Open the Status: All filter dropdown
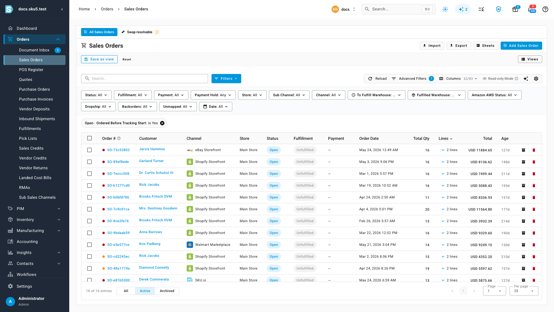554x312 pixels. (x=96, y=95)
